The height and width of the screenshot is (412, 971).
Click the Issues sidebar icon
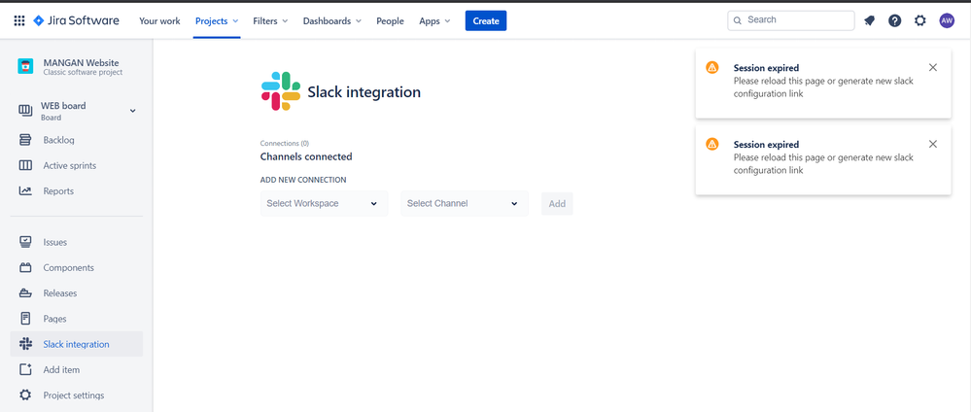click(25, 242)
